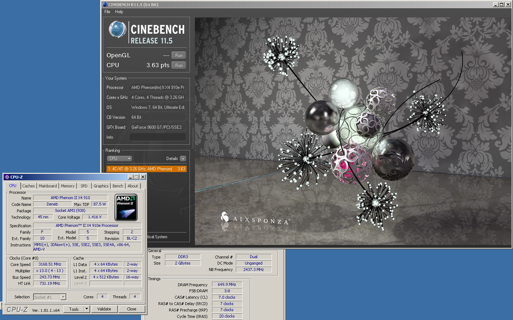513x320 pixels.
Task: Click the Level 2 cache value 4 x 512 KBytes
Action: click(x=106, y=277)
